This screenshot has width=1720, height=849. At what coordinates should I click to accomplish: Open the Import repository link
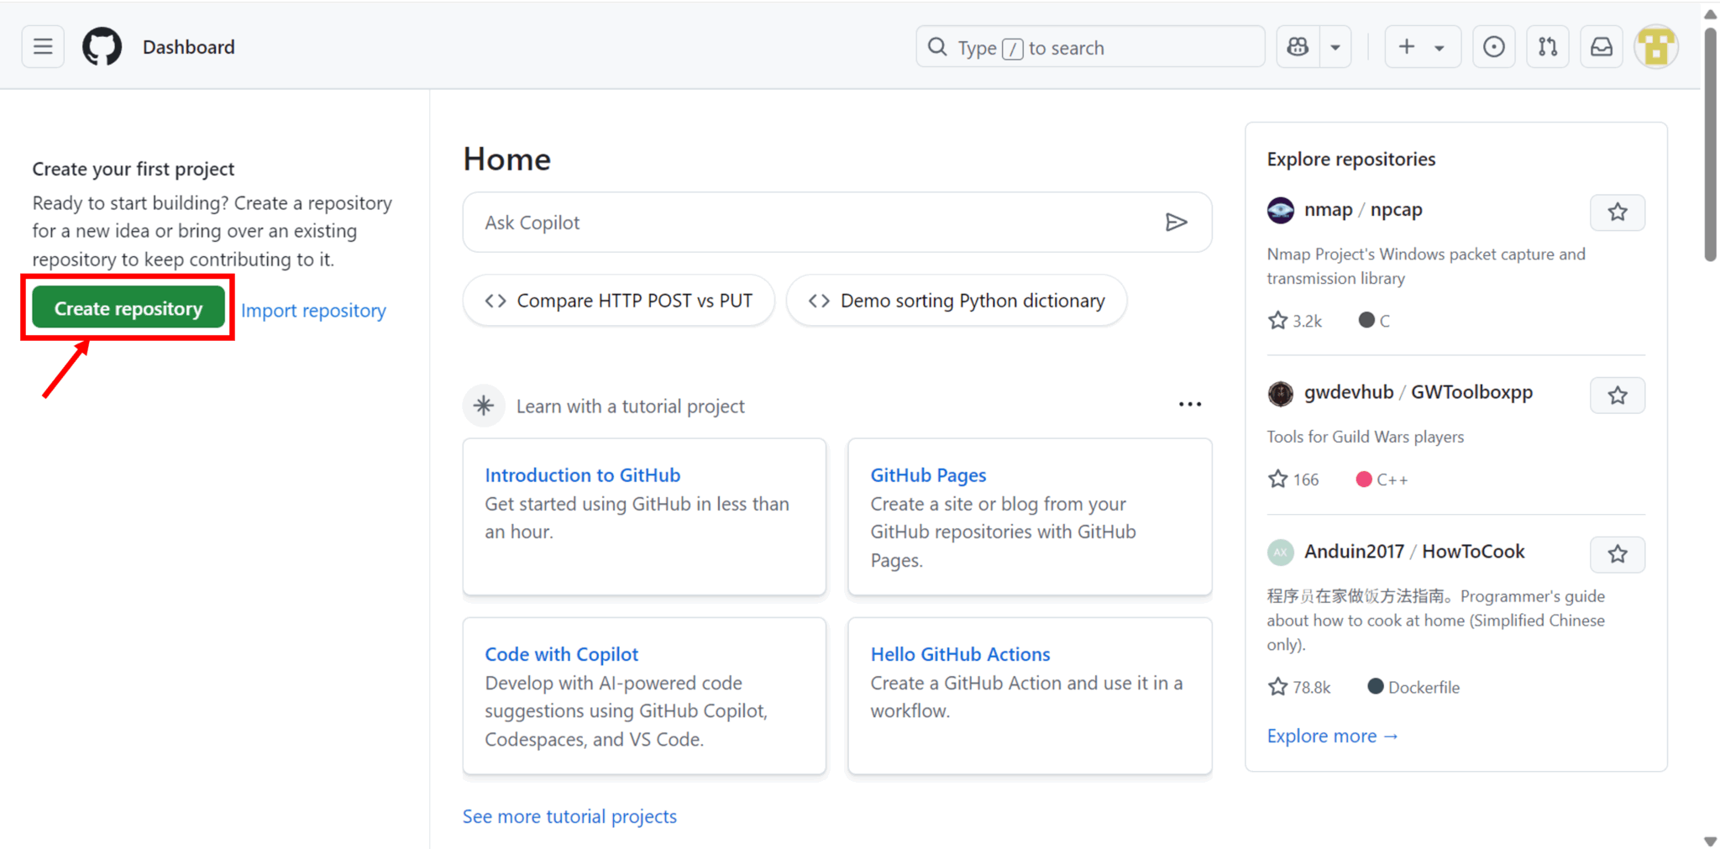(313, 310)
